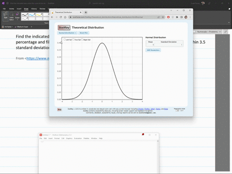Collapse the OneNote ribbon with chevron
232x174 pixels.
(229, 23)
